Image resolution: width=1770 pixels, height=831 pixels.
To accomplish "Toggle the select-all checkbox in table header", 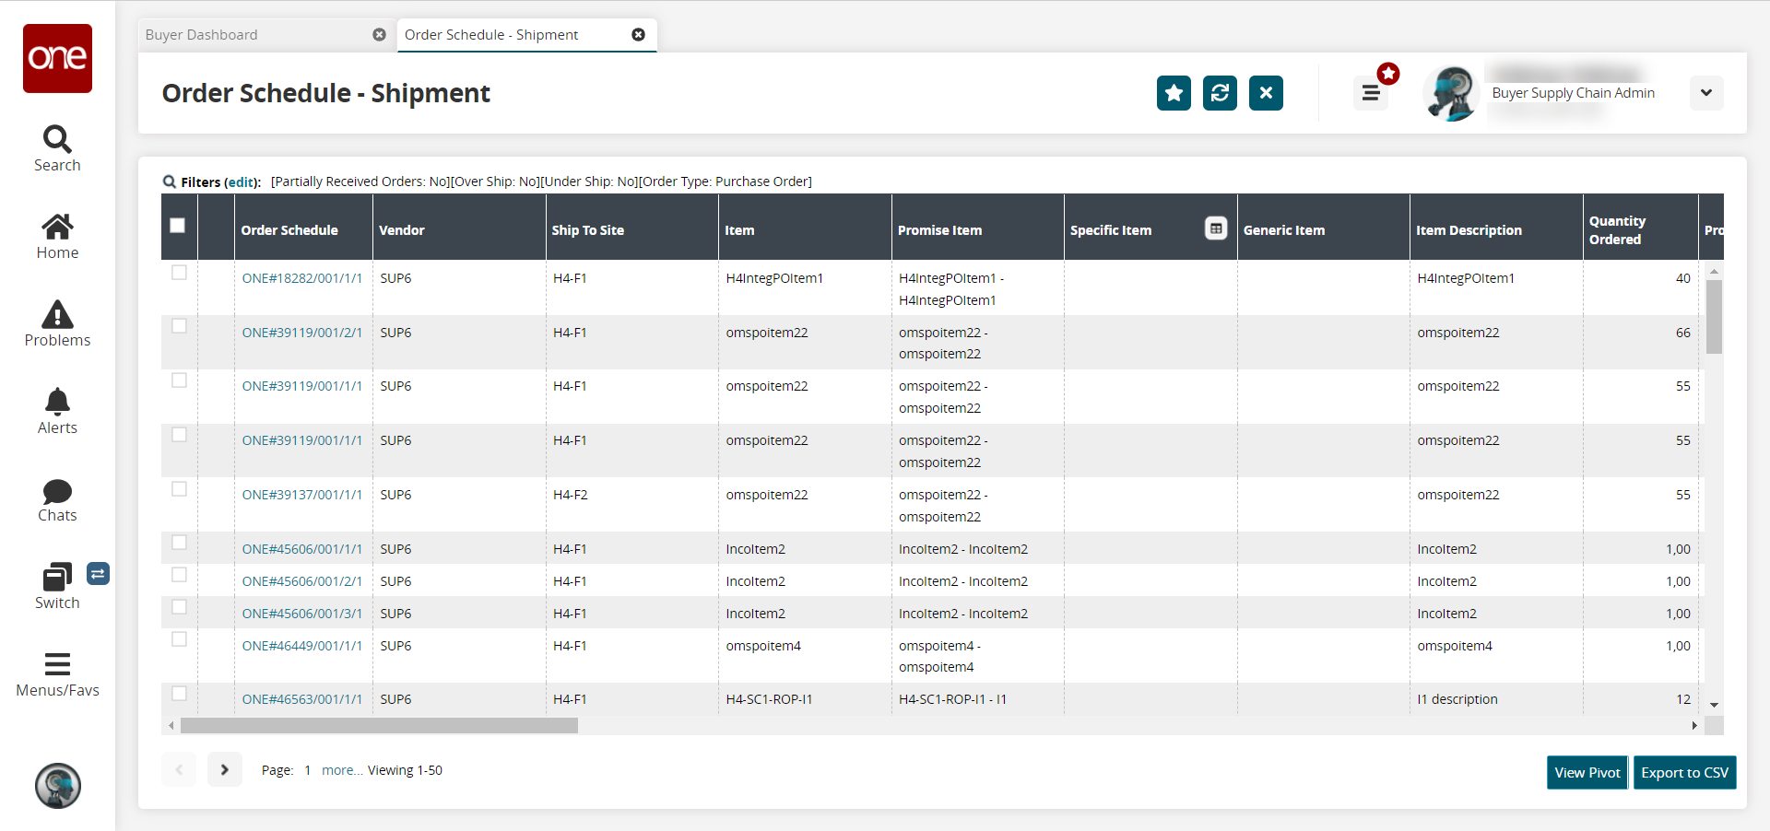I will [x=178, y=226].
